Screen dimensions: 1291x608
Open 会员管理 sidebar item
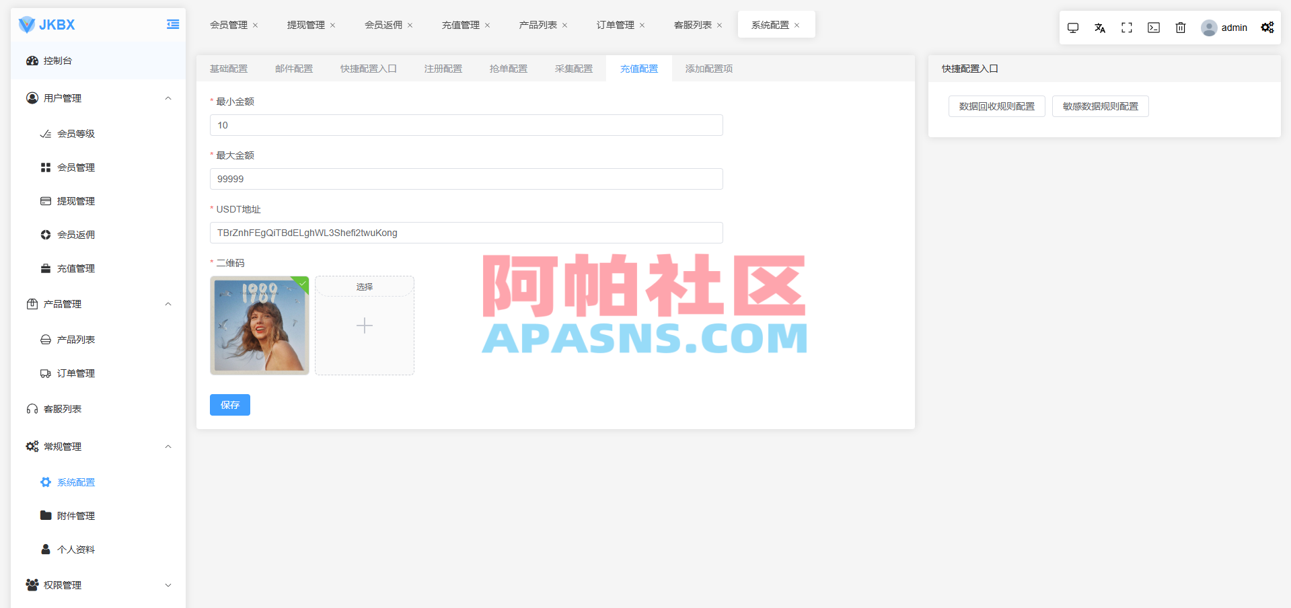click(98, 167)
